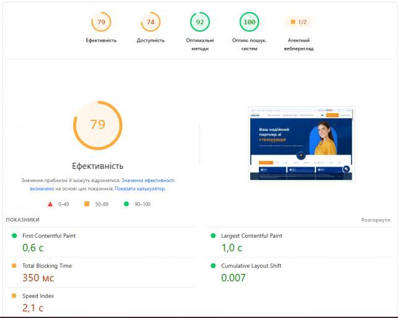Viewport: 398px width, 318px height.
Task: Click the 'Агентний вебперегляд' label text
Action: click(299, 45)
